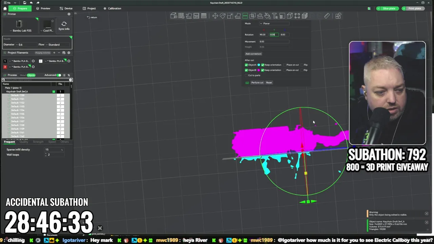This screenshot has height=244, width=434.
Task: Click the Add connectors button
Action: tap(253, 54)
